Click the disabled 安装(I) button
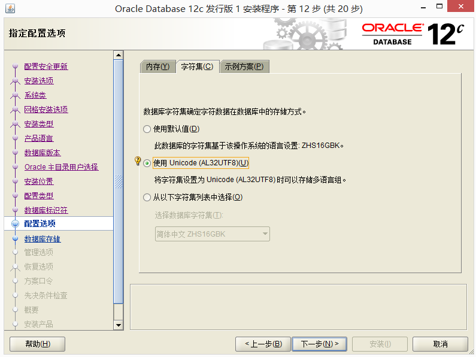476x357 pixels. pyautogui.click(x=380, y=344)
